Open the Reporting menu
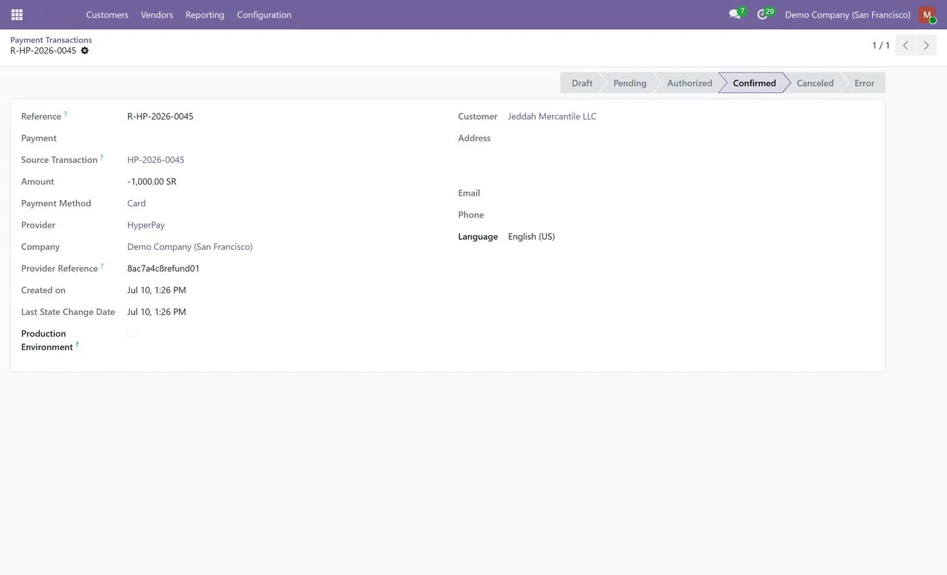 205,14
